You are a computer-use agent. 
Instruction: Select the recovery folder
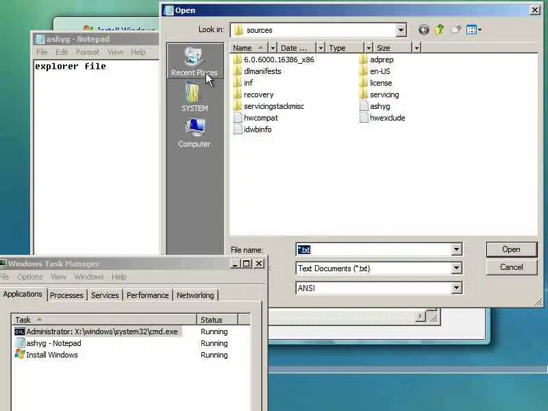(x=253, y=95)
